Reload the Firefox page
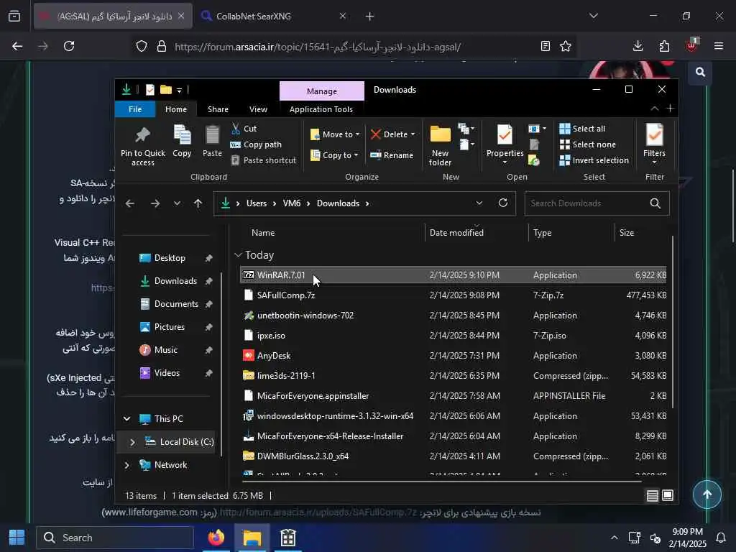The height and width of the screenshot is (552, 736). point(69,46)
